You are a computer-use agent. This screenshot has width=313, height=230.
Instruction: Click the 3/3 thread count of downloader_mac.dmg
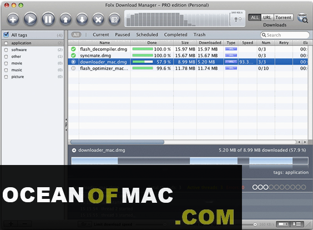262,62
